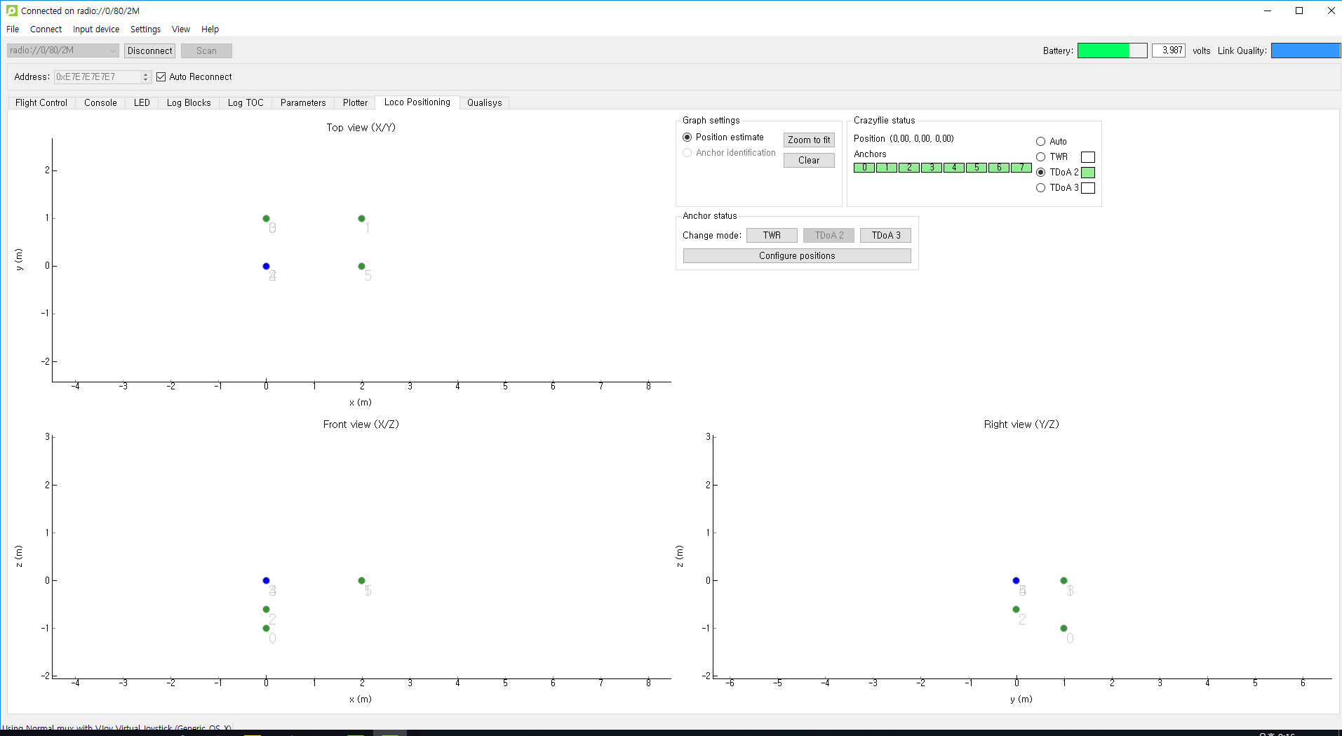
Task: Click anchor 3 status indicator
Action: coord(932,168)
